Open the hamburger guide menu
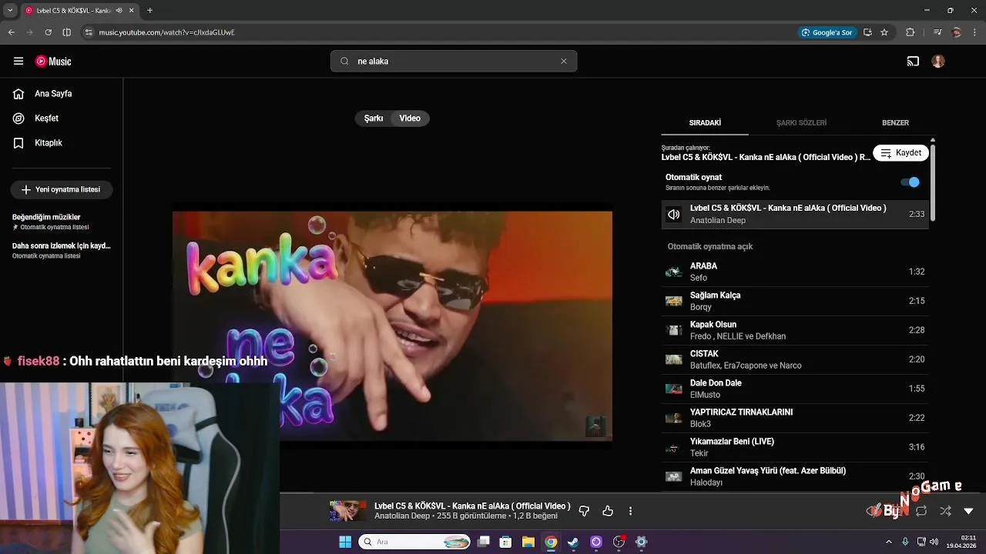Viewport: 986px width, 554px height. 18,62
